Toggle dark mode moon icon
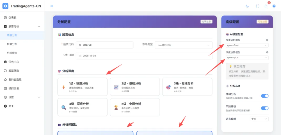 click(247, 6)
